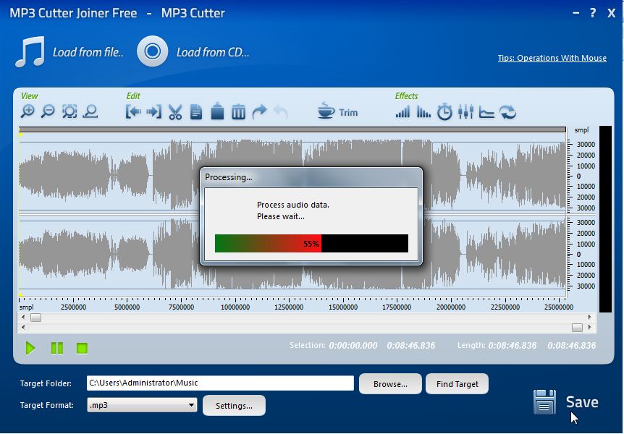Open the tempo stopwatch effect

[x=444, y=112]
